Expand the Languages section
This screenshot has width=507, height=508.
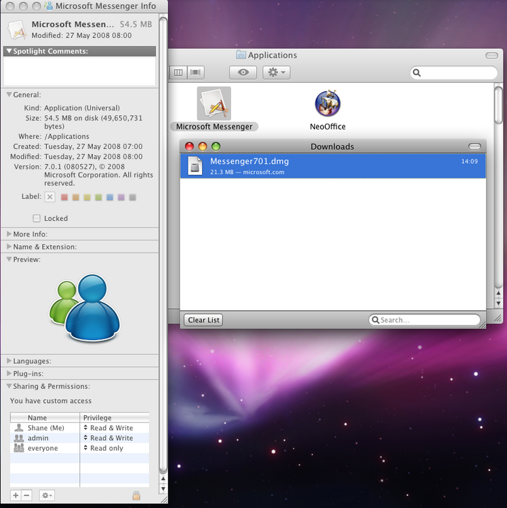coord(9,361)
